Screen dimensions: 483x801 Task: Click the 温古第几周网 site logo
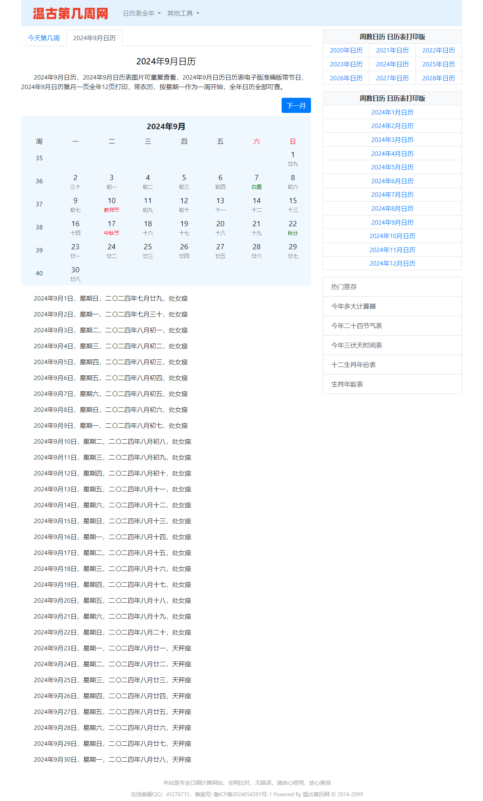[70, 14]
